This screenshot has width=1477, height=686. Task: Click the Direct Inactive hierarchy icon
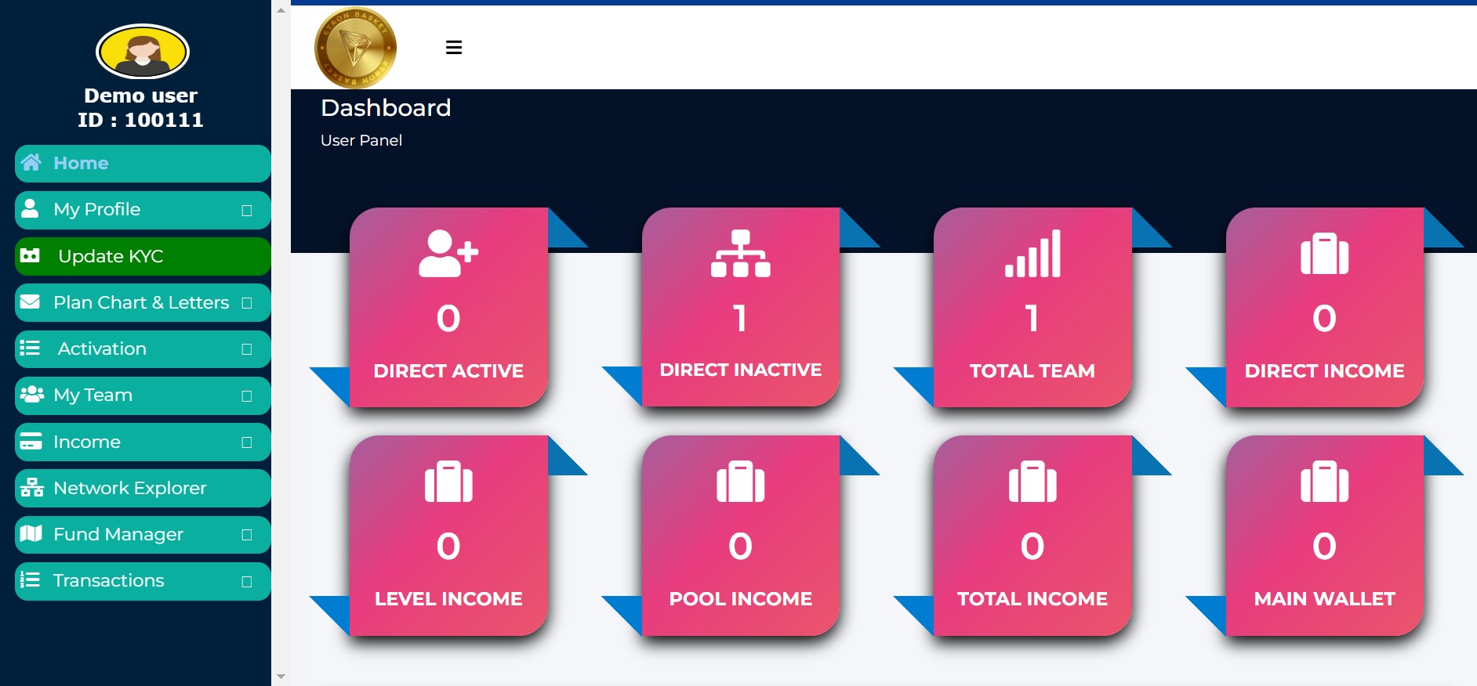click(x=740, y=253)
